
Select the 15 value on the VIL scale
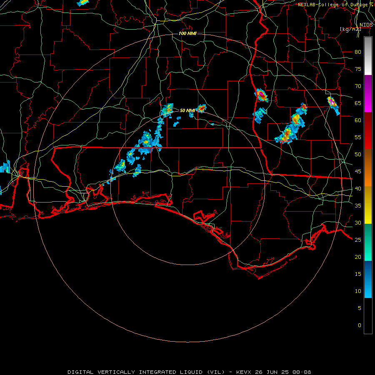point(358,274)
